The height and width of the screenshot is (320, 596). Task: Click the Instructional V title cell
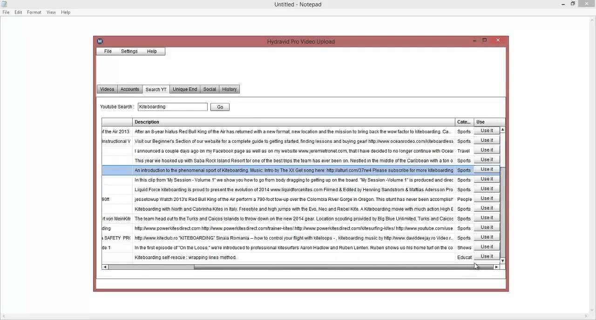coord(117,141)
